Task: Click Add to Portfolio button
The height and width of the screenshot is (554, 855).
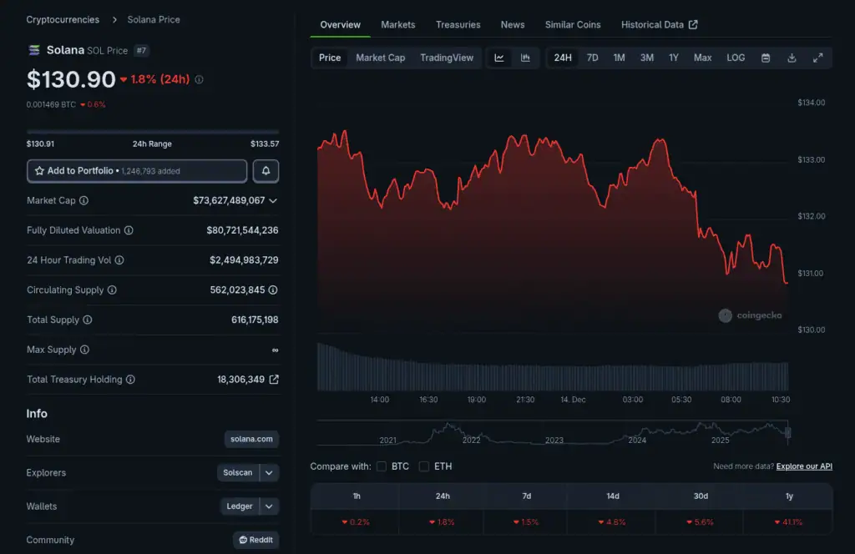Action: click(x=137, y=171)
